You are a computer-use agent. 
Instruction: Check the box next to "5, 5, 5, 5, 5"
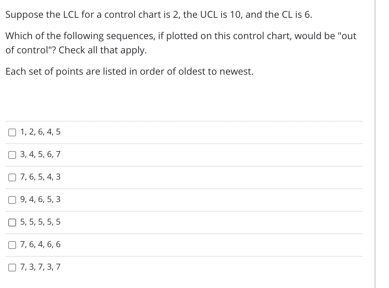coord(12,223)
